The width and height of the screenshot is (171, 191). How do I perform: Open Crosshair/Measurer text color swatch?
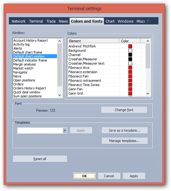click(x=130, y=63)
